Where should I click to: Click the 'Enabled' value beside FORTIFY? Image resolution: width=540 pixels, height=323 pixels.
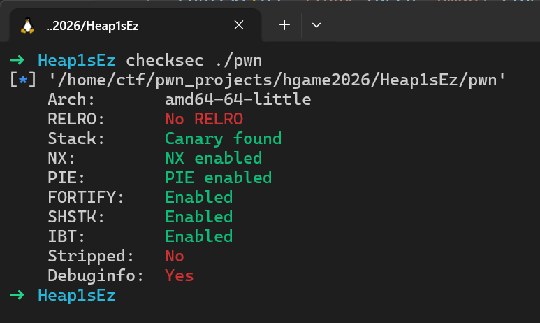tap(198, 196)
